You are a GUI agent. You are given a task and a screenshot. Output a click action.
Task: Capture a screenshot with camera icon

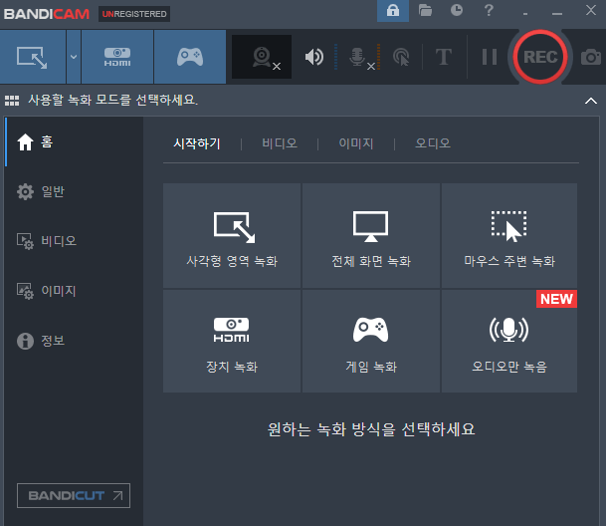coord(591,57)
